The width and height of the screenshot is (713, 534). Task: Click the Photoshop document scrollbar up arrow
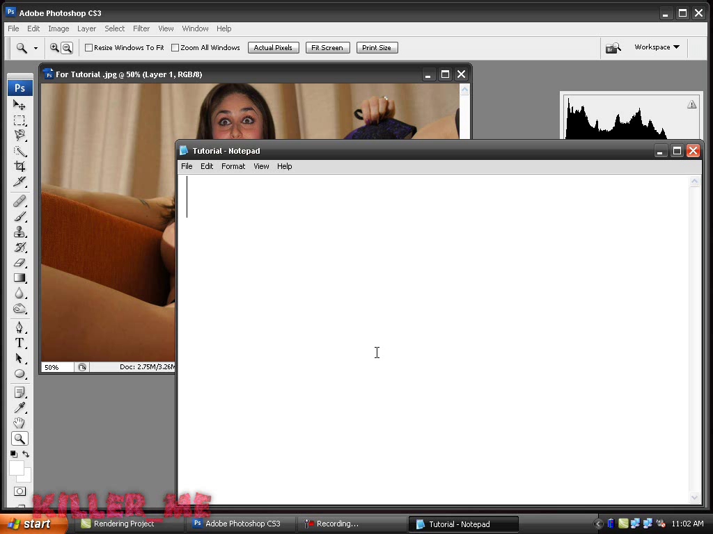tap(464, 90)
